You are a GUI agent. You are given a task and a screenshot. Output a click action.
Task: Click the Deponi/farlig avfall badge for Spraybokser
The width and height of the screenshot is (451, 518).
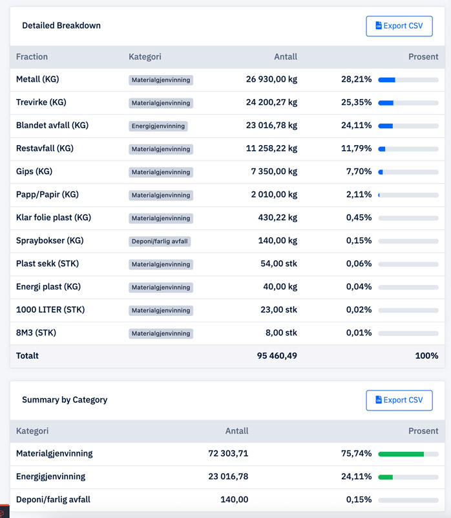coord(160,242)
